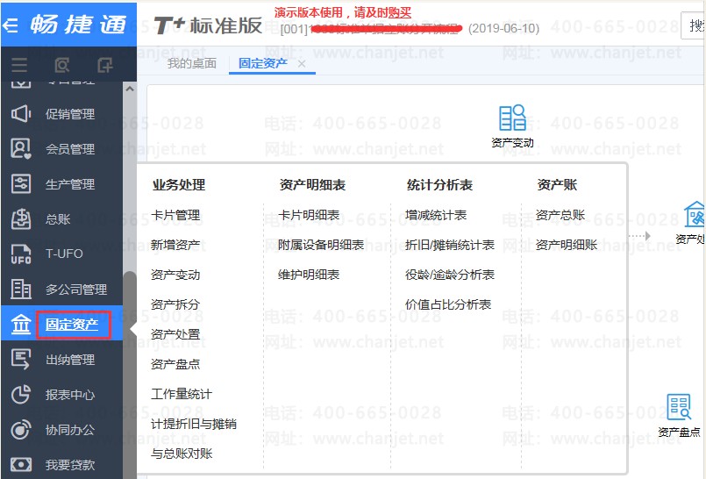Open 我要贷款 module label in sidebar
This screenshot has height=479, width=706.
70,465
